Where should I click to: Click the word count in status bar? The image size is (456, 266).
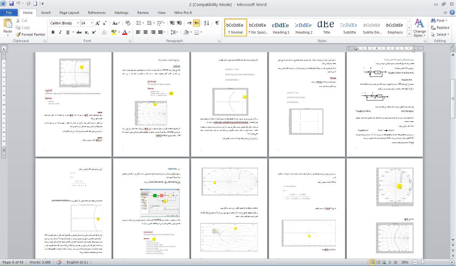pyautogui.click(x=40, y=262)
